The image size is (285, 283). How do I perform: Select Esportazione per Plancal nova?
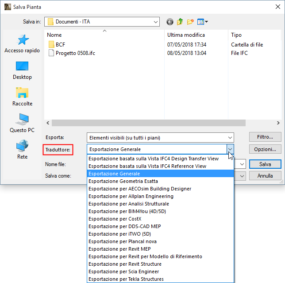[x=160, y=241]
